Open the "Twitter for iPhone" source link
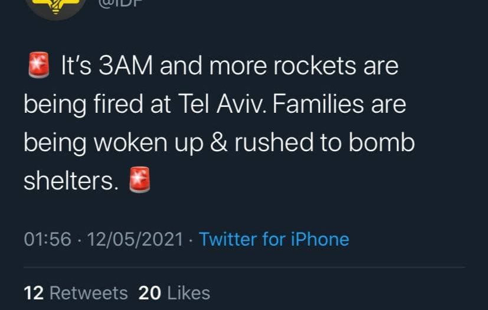Screen dimensions: 488x310 [x=274, y=239]
